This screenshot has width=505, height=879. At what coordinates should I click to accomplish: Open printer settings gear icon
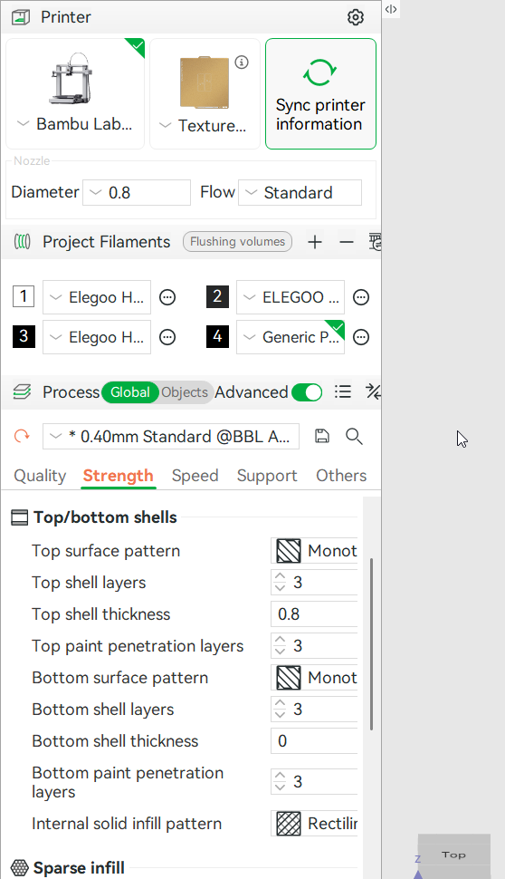(356, 17)
